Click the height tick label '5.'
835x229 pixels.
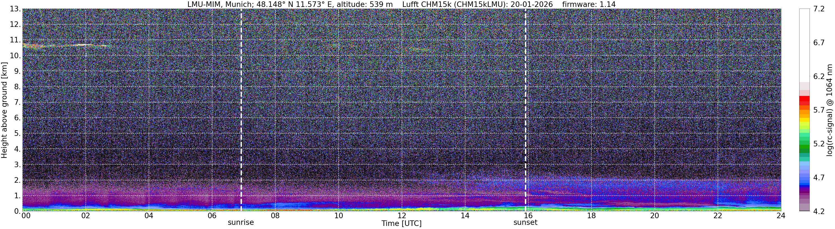click(x=17, y=133)
